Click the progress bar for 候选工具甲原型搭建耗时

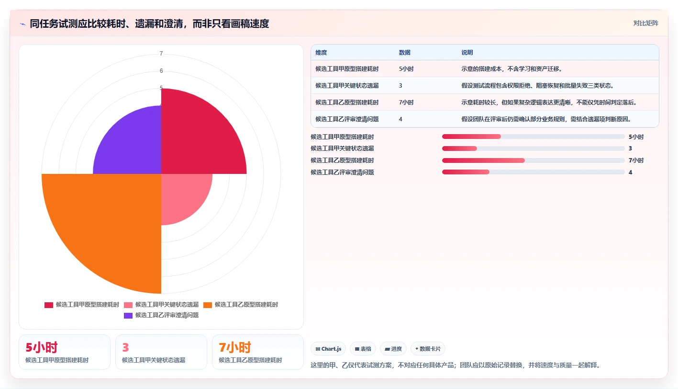(x=534, y=137)
